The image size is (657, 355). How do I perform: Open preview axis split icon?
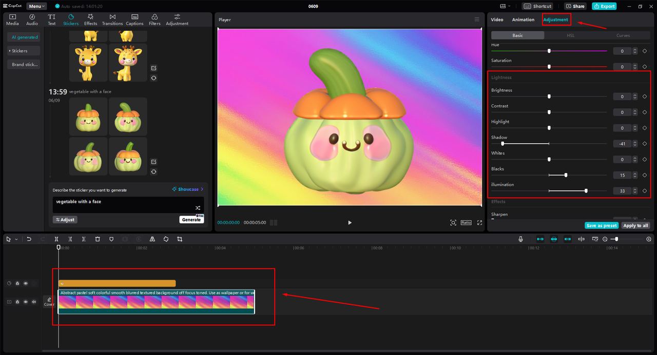pyautogui.click(x=581, y=239)
